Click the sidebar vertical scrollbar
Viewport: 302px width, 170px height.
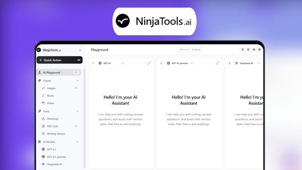point(85,118)
